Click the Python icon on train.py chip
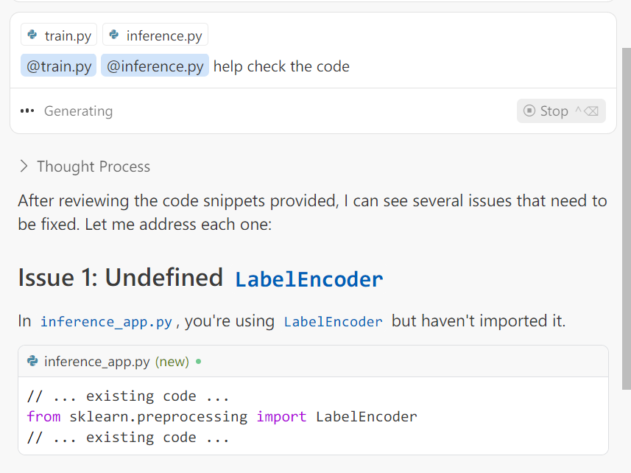631x473 pixels. click(32, 35)
